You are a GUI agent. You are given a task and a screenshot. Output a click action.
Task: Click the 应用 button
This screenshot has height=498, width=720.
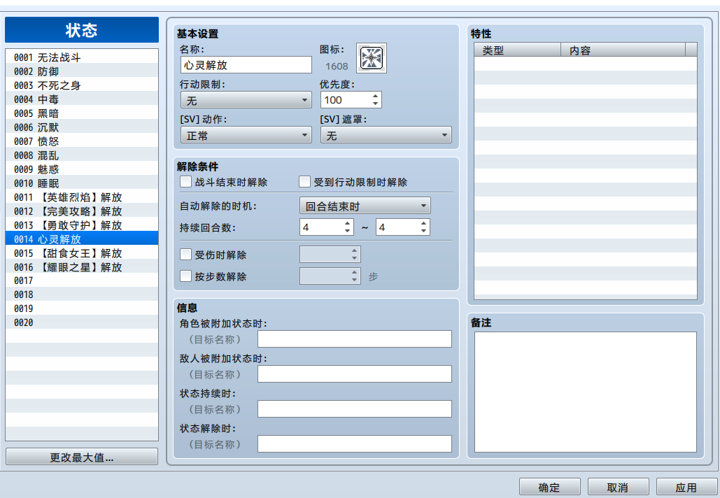tap(686, 487)
